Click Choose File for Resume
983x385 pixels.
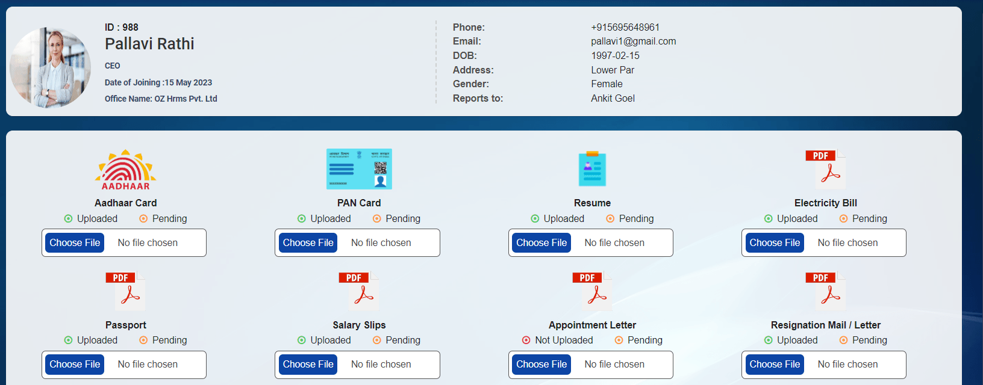coord(541,243)
